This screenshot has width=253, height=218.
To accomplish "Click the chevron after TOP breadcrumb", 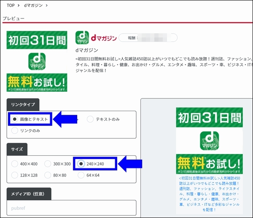I will point(19,5).
